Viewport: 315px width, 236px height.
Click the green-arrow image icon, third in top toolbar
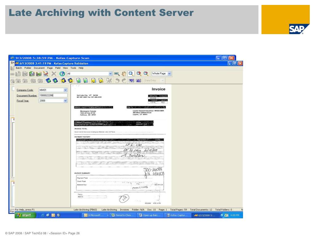coord(32,74)
